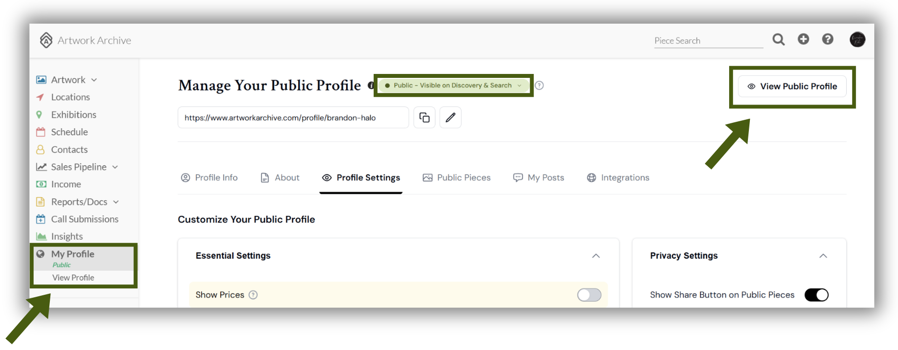
Task: Click the plus add icon in header
Action: pos(803,39)
